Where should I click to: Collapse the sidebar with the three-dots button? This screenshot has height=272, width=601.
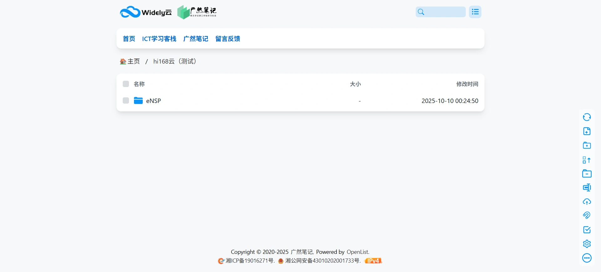(x=587, y=258)
